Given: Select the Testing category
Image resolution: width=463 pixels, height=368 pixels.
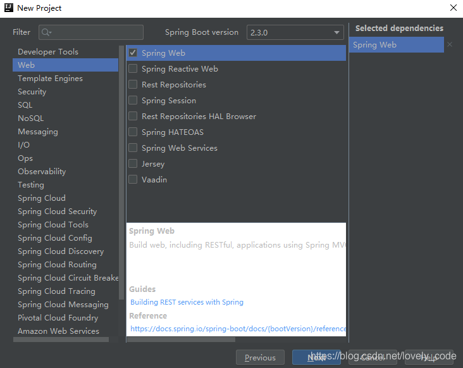Looking at the screenshot, I should click(65, 185).
